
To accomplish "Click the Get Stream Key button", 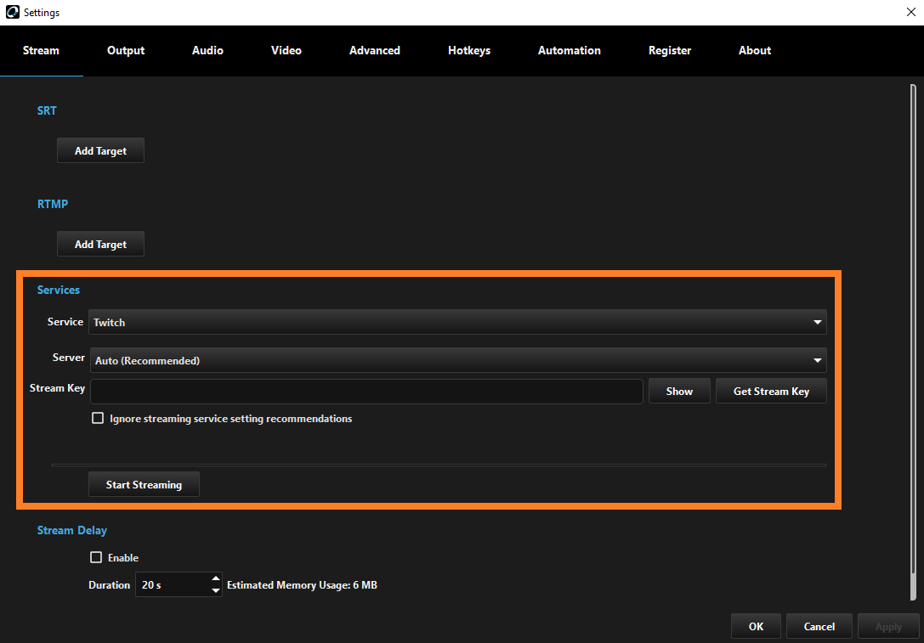I will (771, 392).
